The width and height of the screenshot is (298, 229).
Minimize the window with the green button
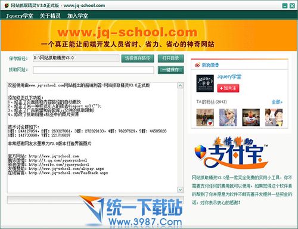point(285,5)
